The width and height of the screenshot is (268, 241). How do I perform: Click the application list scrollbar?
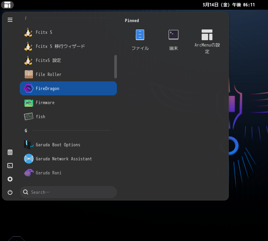116,67
